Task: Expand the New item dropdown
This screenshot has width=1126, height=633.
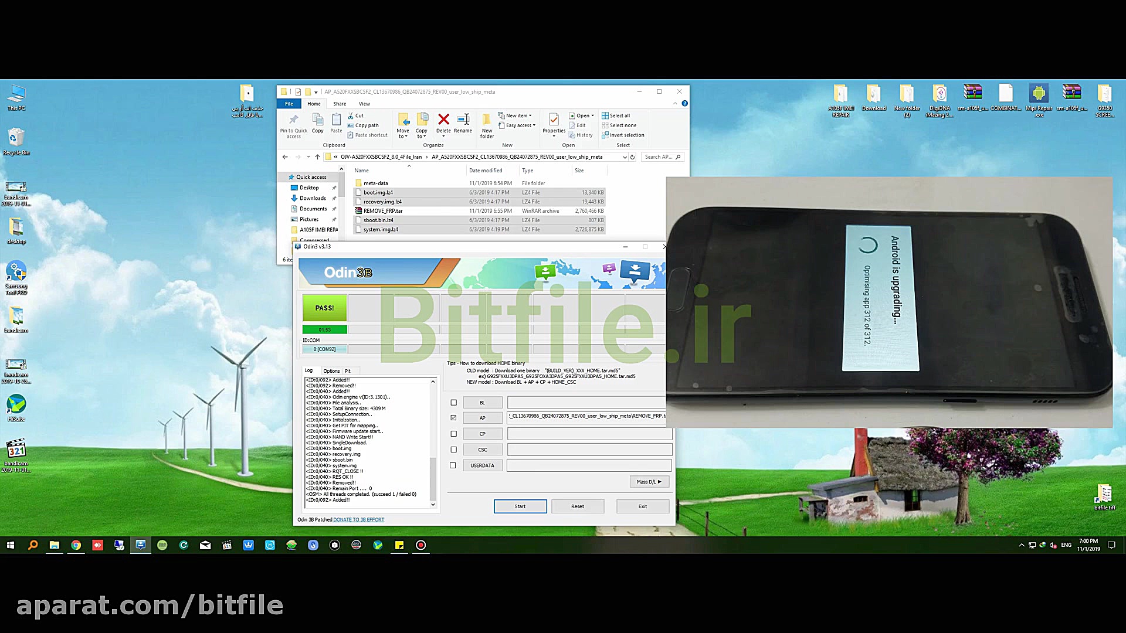Action: pyautogui.click(x=516, y=115)
